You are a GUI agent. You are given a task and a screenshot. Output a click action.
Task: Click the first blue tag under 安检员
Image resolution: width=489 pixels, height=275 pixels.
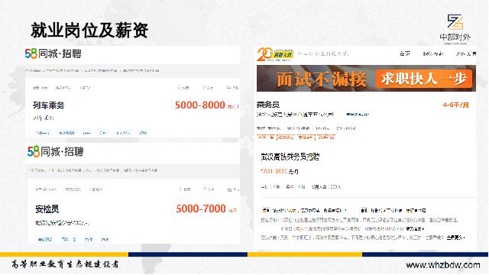(45, 239)
